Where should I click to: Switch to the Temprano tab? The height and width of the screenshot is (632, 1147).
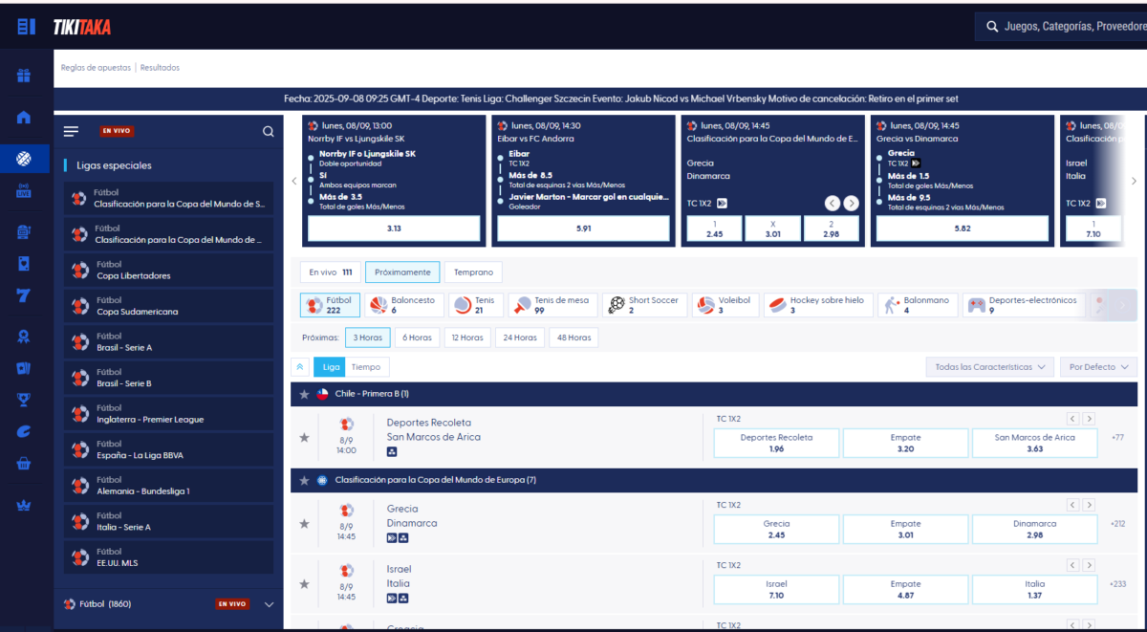click(x=473, y=272)
